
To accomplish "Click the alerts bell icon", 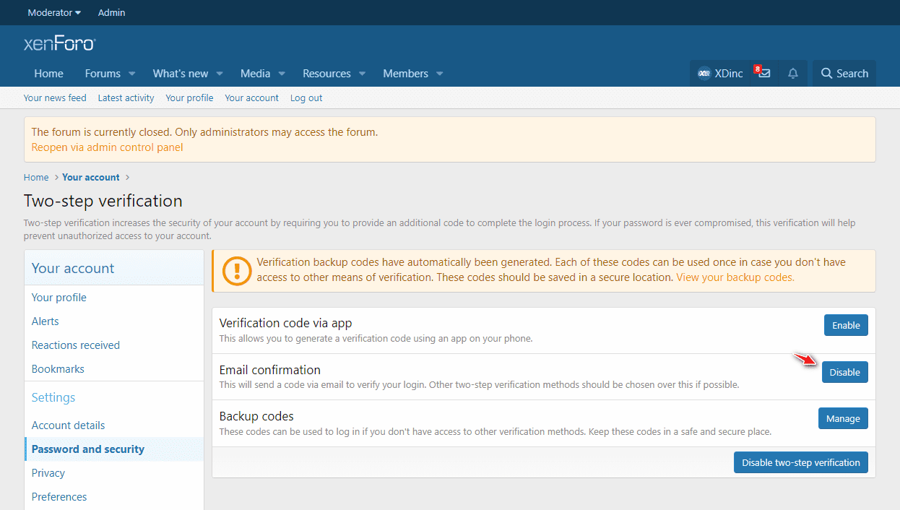I will [793, 74].
